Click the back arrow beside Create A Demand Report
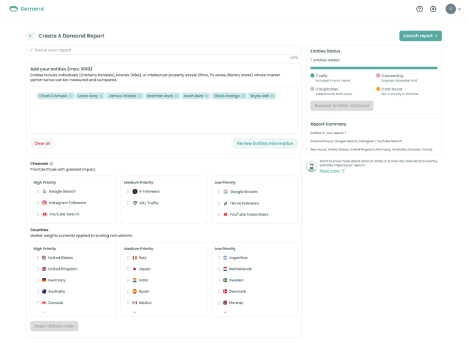Image resolution: width=468 pixels, height=350 pixels. point(31,36)
